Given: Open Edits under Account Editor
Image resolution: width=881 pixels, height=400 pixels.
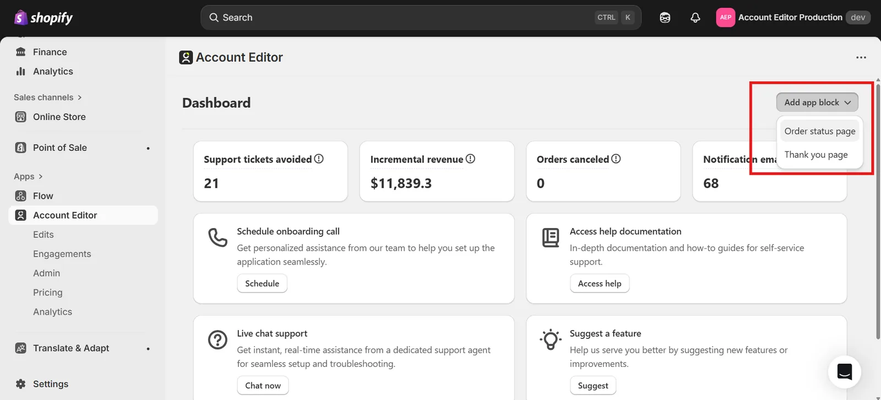Looking at the screenshot, I should pyautogui.click(x=43, y=235).
